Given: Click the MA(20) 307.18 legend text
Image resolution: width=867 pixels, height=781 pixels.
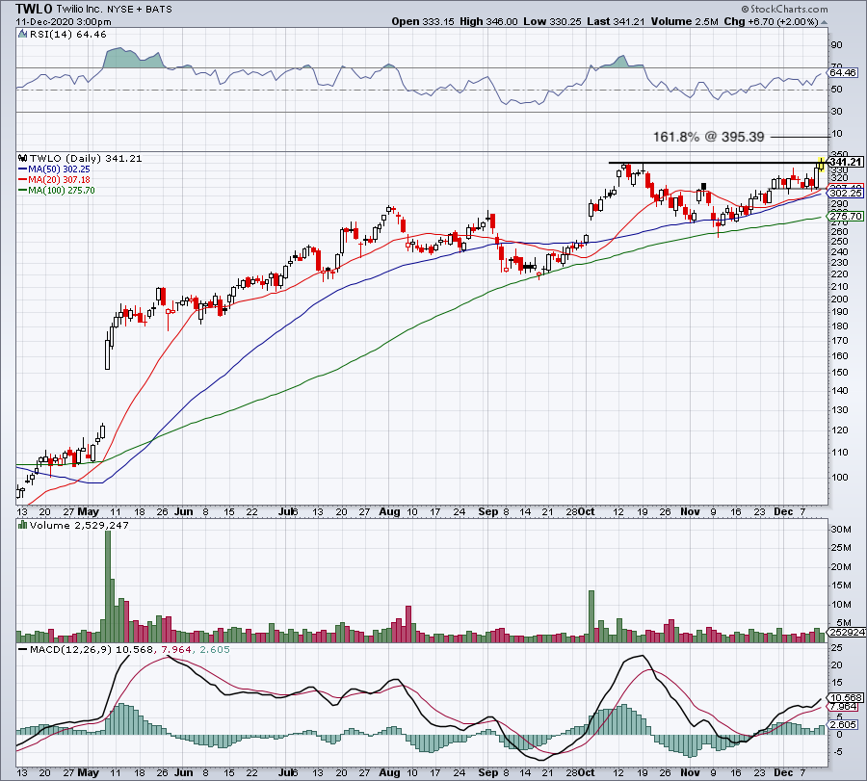Looking at the screenshot, I should click(x=59, y=180).
